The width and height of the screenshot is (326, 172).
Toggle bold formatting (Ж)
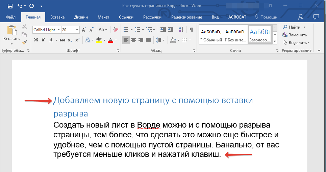36,40
